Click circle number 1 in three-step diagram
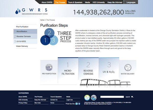This screenshot has height=110, width=153. (x=45, y=40)
